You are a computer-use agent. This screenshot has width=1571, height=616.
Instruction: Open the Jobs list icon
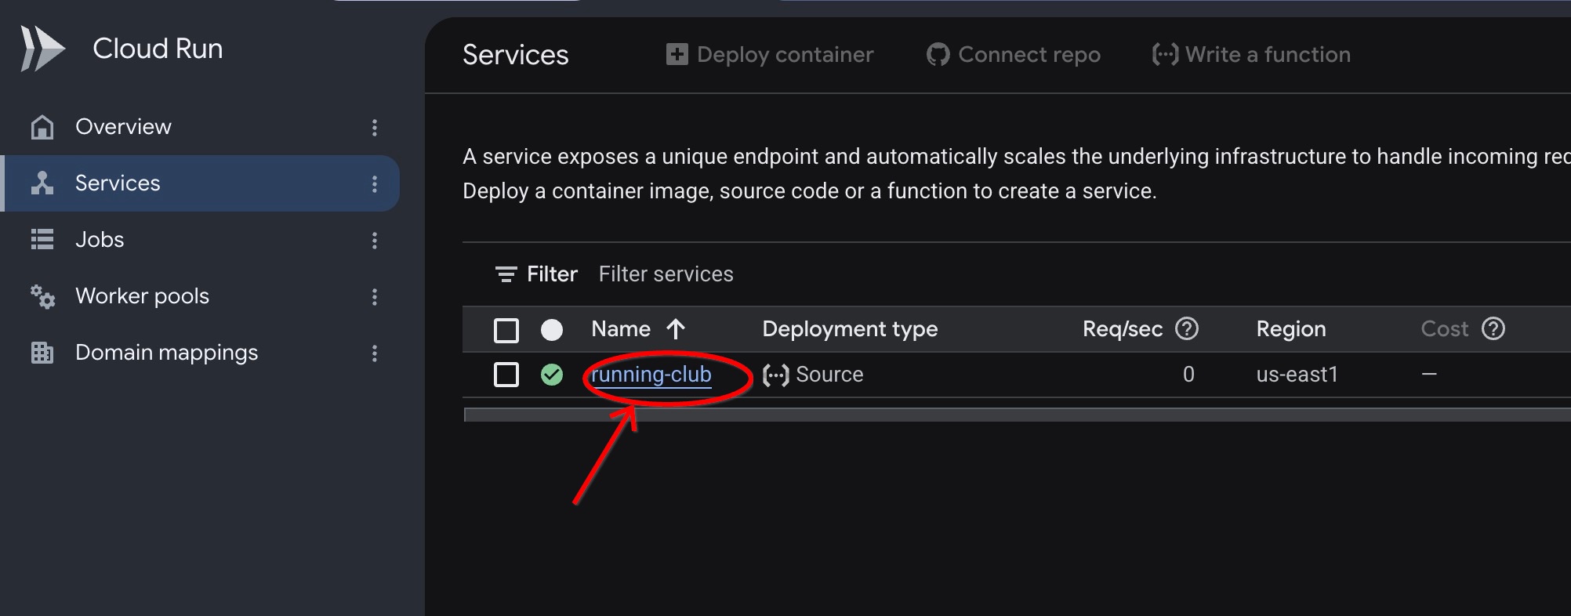click(42, 240)
